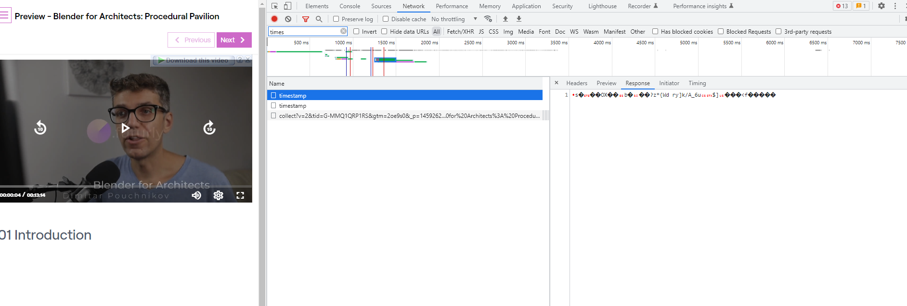This screenshot has width=907, height=306.
Task: Toggle the device toolbar icon
Action: [287, 6]
